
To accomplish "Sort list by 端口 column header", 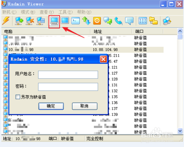I will tap(148, 31).
